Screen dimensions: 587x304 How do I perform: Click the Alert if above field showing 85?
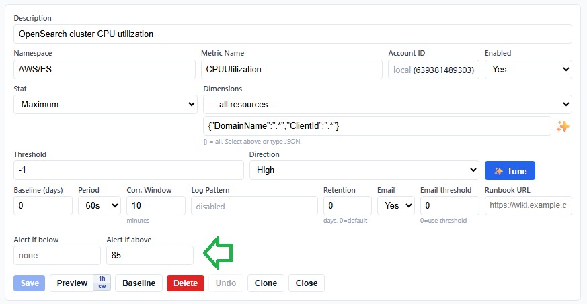pyautogui.click(x=150, y=256)
